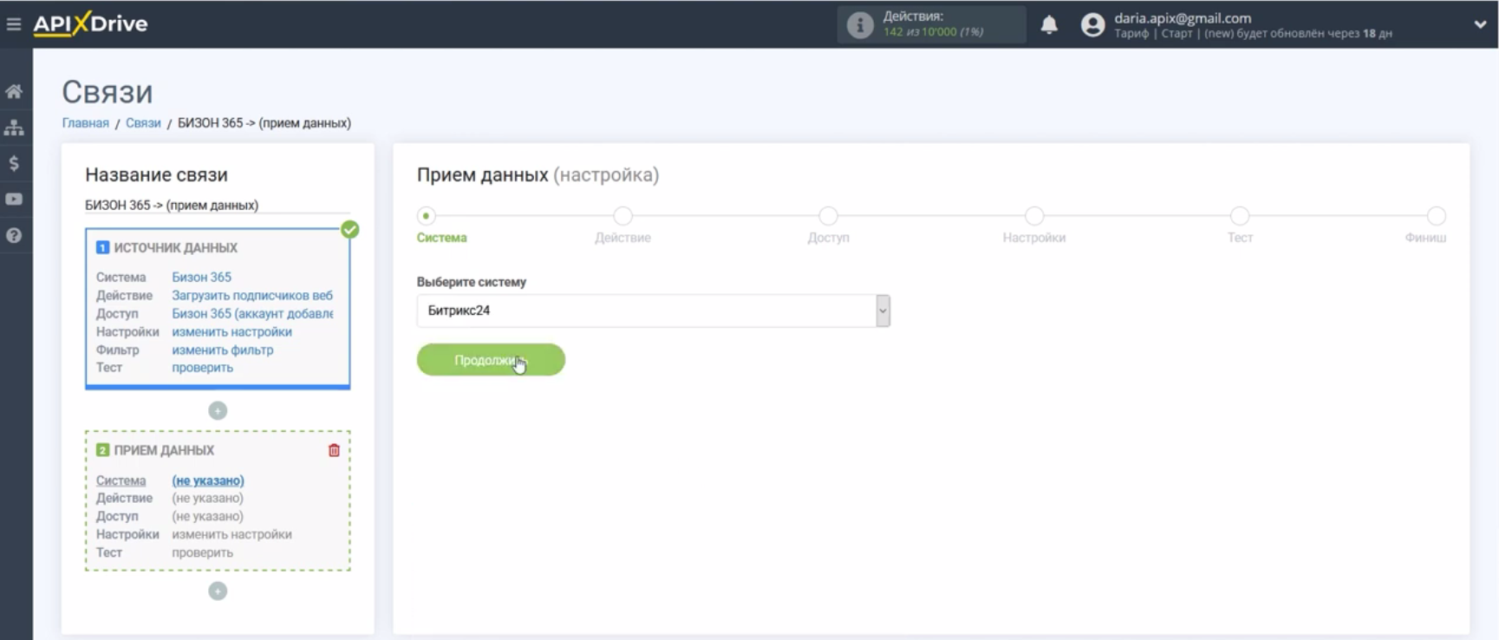1499x640 pixels.
Task: Open the hamburger menu icon
Action: tap(14, 24)
